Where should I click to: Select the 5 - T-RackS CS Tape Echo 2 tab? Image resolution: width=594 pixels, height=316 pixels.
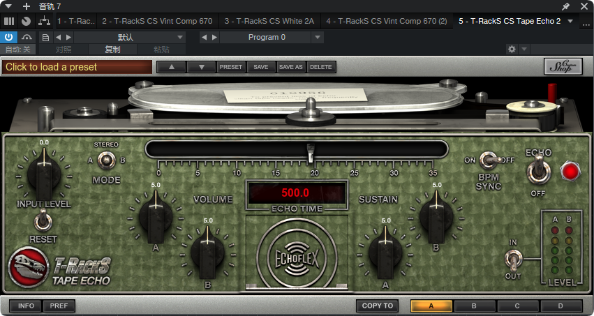click(x=510, y=21)
